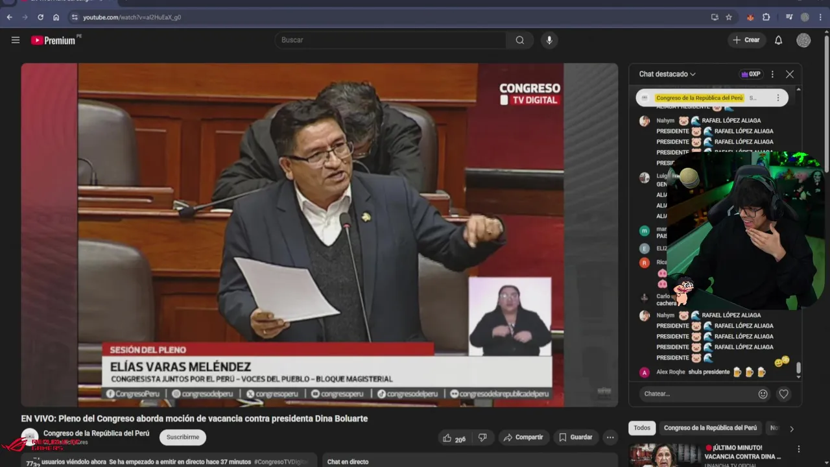Screen dimensions: 830x467
Task: Open options for ÚLTIMO MINUTO recommended video
Action: pyautogui.click(x=799, y=449)
